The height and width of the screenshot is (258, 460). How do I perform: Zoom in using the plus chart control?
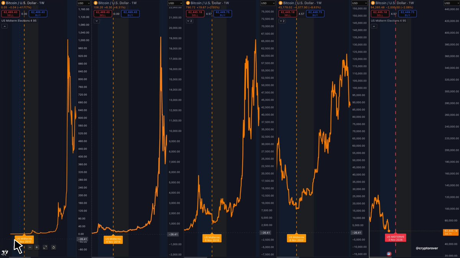click(x=37, y=247)
